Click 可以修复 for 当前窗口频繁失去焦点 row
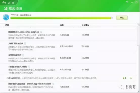The image size is (140, 93). click(x=85, y=70)
